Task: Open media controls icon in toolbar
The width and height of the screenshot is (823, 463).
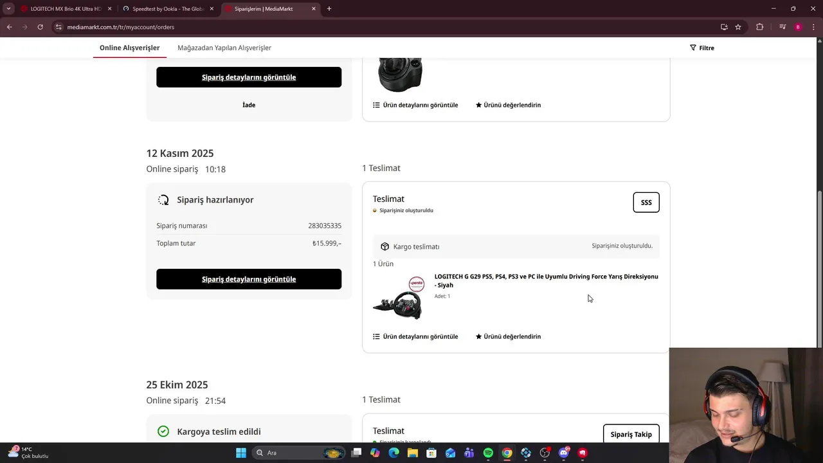Action: point(782,27)
